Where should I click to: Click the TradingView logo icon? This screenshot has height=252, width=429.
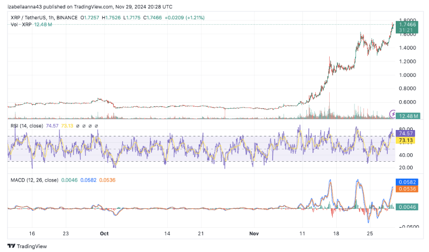pyautogui.click(x=11, y=246)
